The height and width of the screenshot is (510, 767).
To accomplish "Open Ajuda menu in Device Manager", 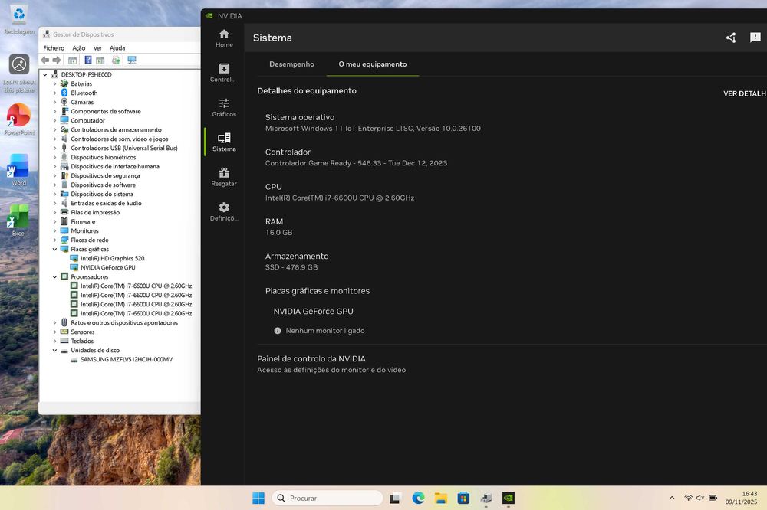I will [117, 48].
